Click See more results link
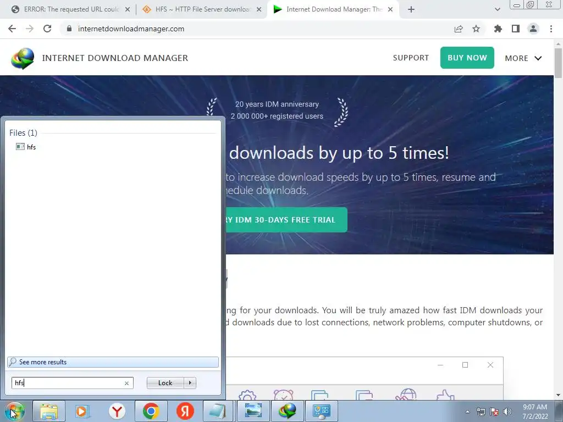563x422 pixels. [113, 362]
